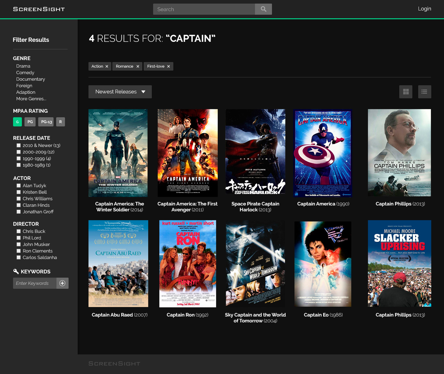Click Captain America: The First Avenger title
444x374 pixels.
tap(187, 207)
